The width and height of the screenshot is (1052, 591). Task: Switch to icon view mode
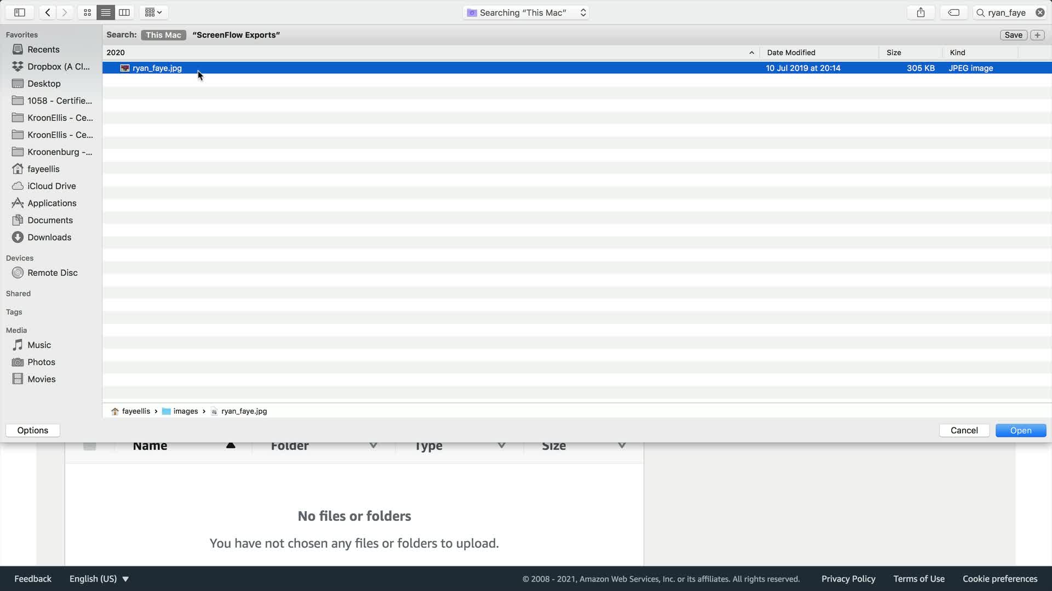87,12
